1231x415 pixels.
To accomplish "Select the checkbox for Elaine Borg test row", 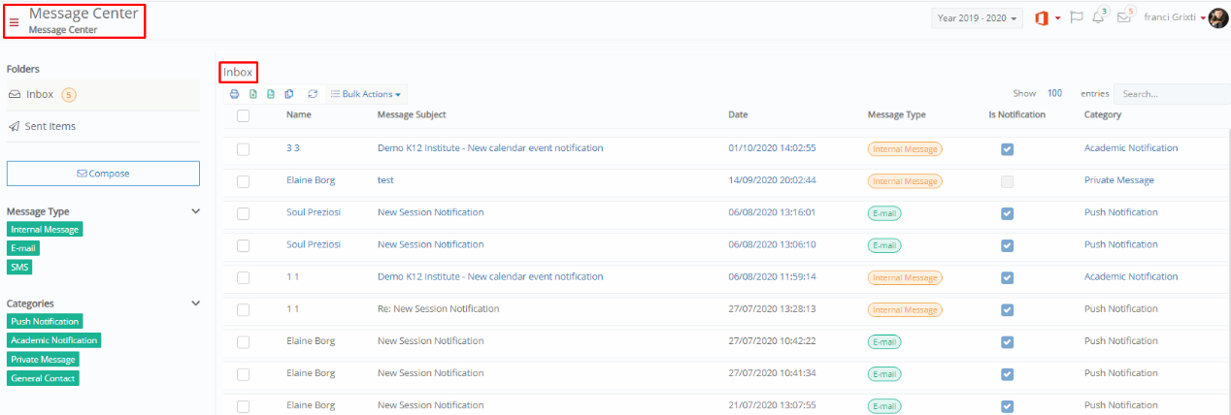I will tap(244, 181).
